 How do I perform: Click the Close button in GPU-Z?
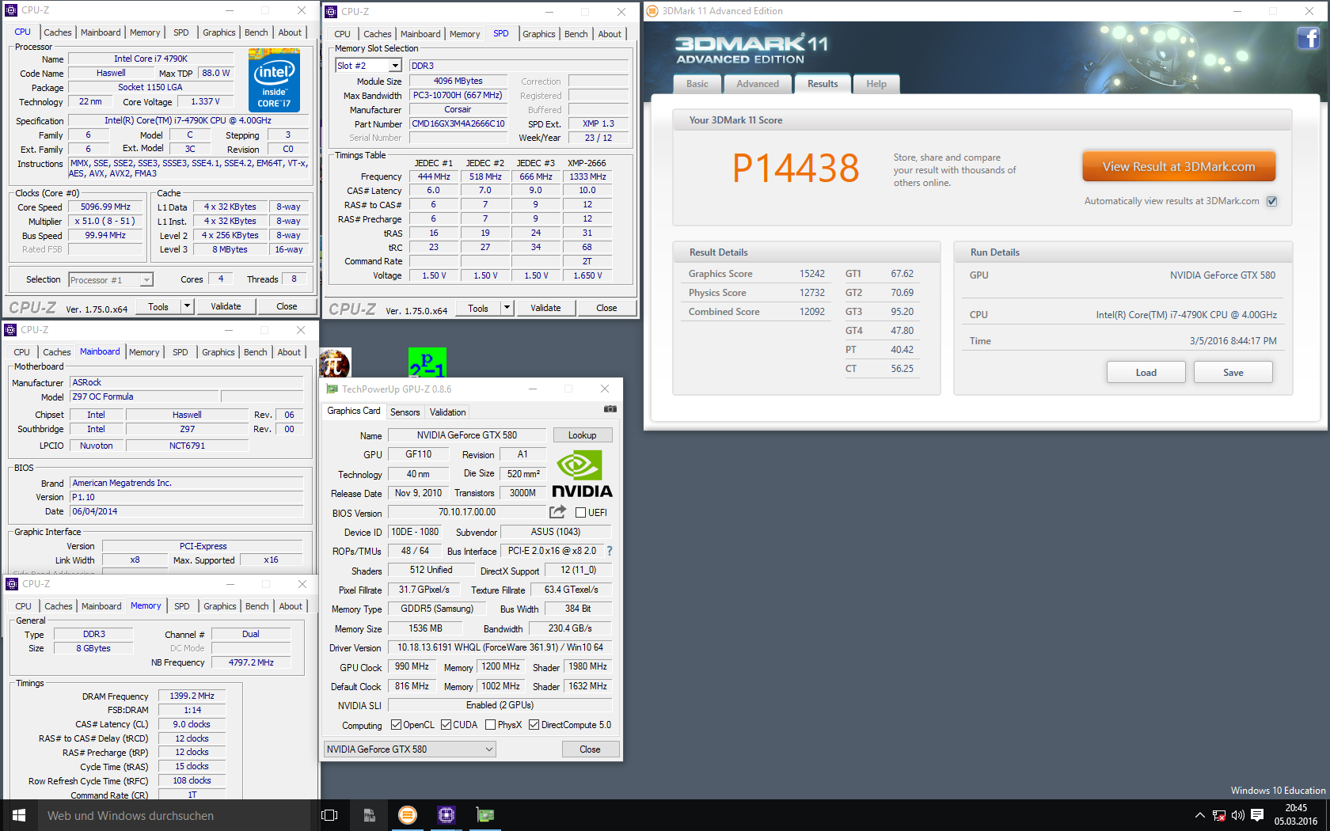[x=590, y=749]
